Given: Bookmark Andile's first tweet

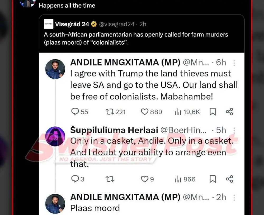Looking at the screenshot, I should coord(213,112).
